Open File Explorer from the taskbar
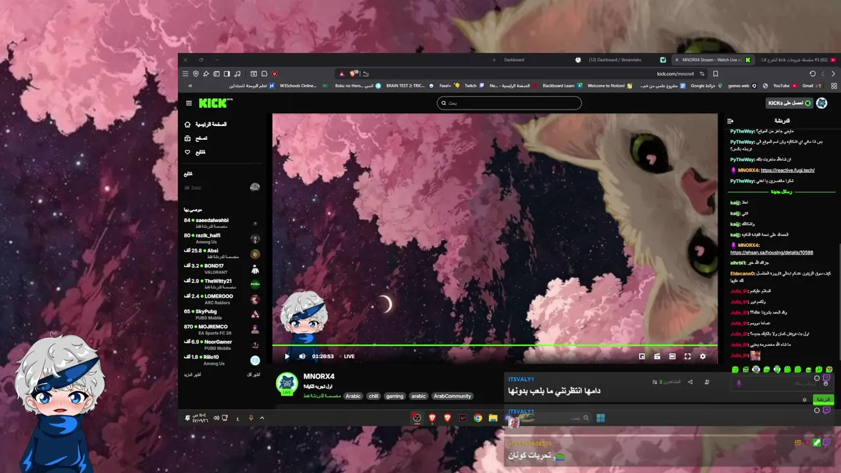Screen dimensions: 841x473 click(493, 418)
